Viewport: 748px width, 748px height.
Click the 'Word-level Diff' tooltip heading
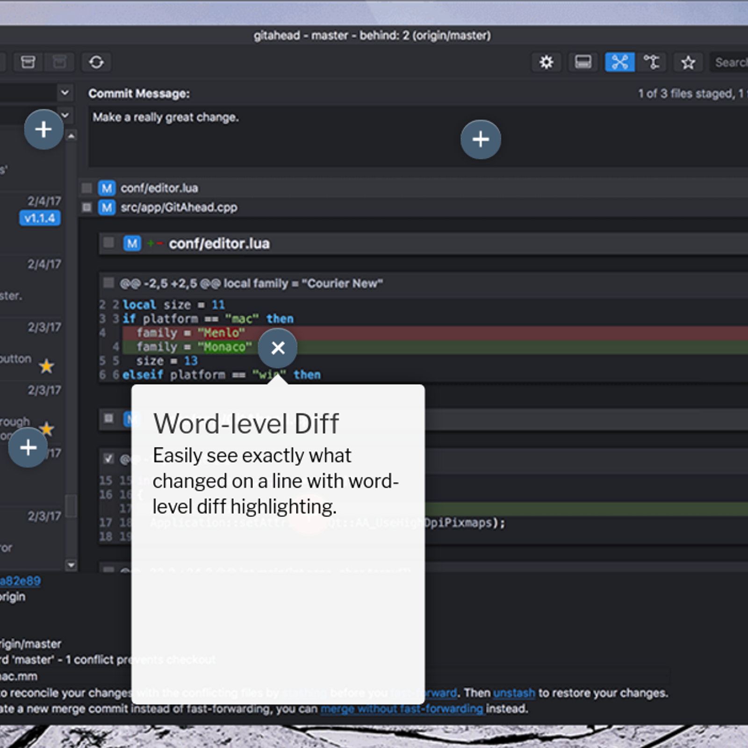[x=246, y=424]
